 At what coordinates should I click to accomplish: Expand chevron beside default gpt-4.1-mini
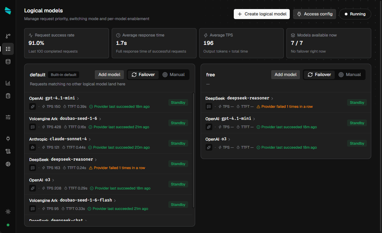tap(78, 98)
